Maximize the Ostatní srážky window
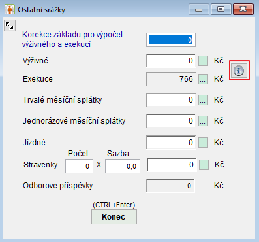259x242 pixels. pos(221,9)
